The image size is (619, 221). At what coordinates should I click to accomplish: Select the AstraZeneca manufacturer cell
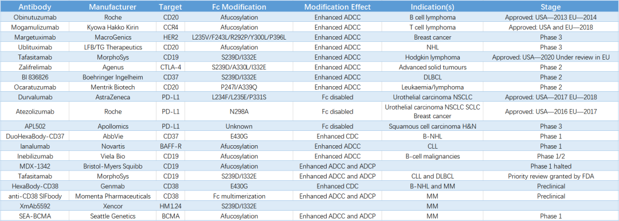tap(113, 96)
